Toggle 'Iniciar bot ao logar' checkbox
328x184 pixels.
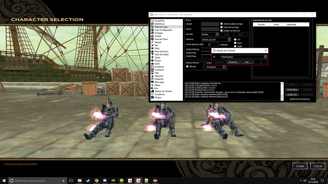222,27
